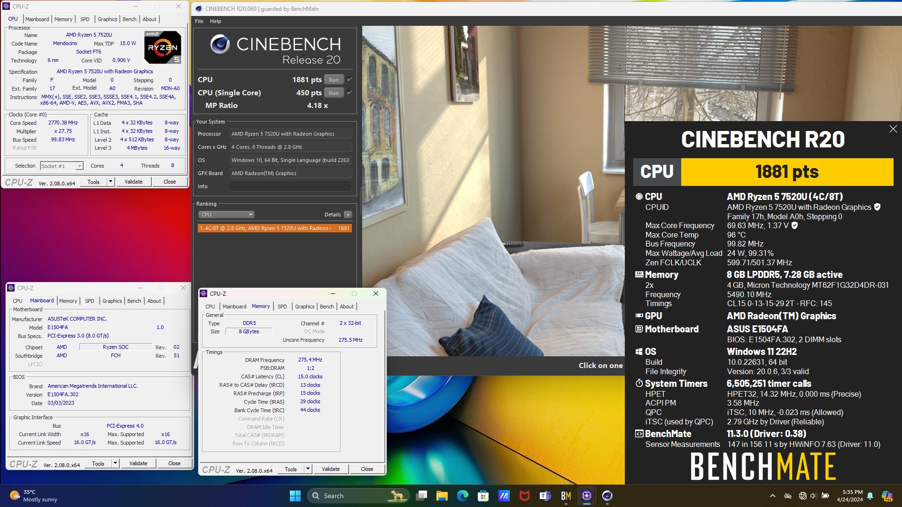This screenshot has height=507, width=902.
Task: Click the Memory module icon in BenchMate panel
Action: tap(639, 275)
